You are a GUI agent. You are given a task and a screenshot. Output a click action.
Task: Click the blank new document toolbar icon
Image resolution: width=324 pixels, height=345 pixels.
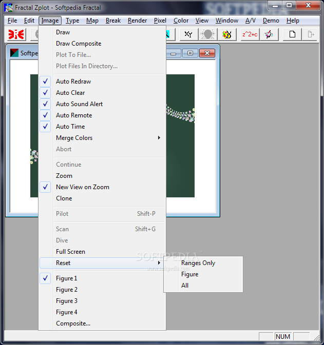pos(292,34)
